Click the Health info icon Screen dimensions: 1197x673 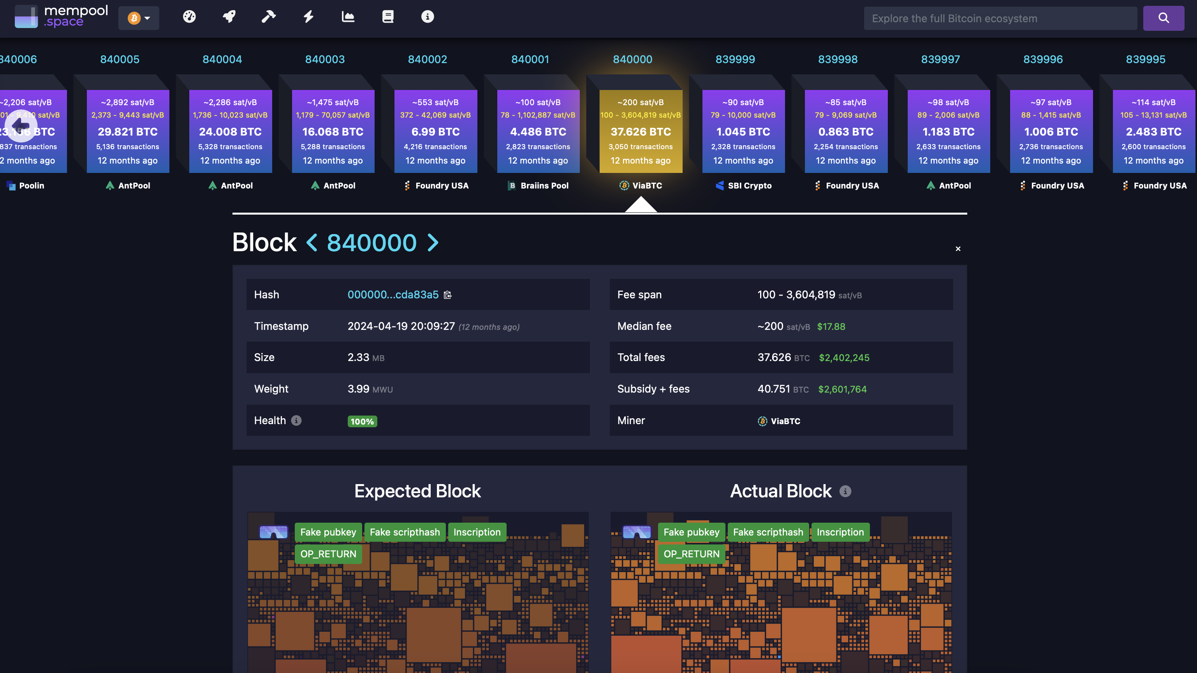pos(296,420)
